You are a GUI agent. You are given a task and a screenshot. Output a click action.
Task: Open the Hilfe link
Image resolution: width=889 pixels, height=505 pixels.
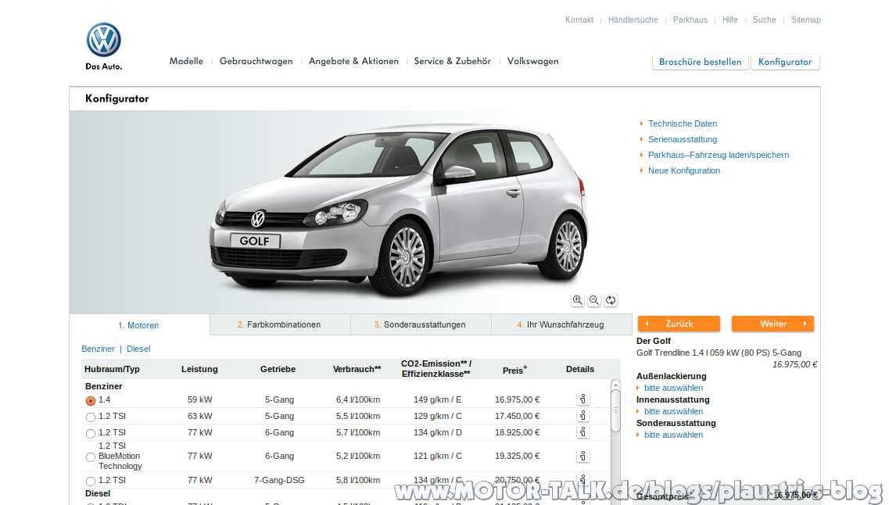pos(729,20)
